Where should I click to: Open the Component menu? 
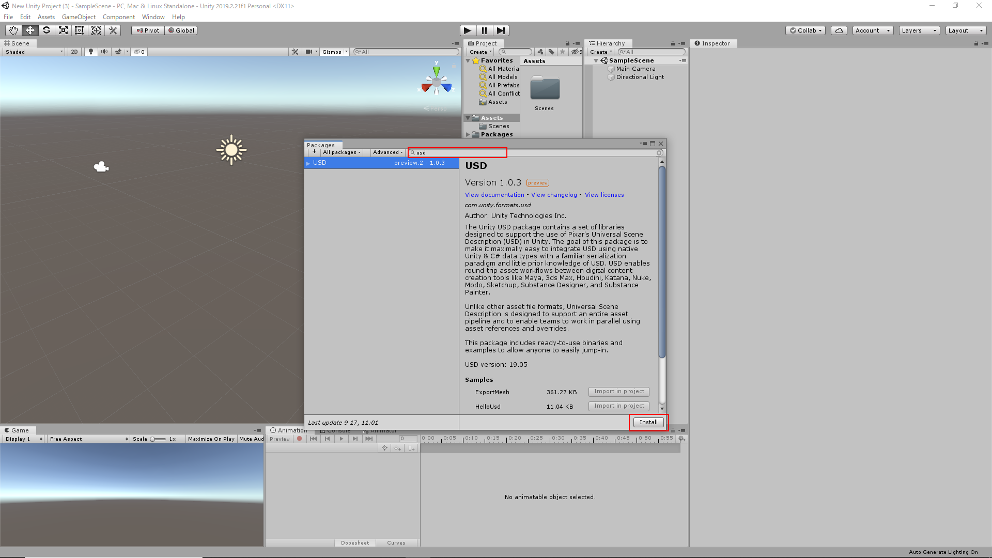118,17
